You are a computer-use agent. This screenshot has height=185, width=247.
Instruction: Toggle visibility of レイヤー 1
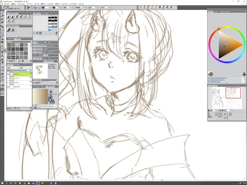[x=8, y=82]
